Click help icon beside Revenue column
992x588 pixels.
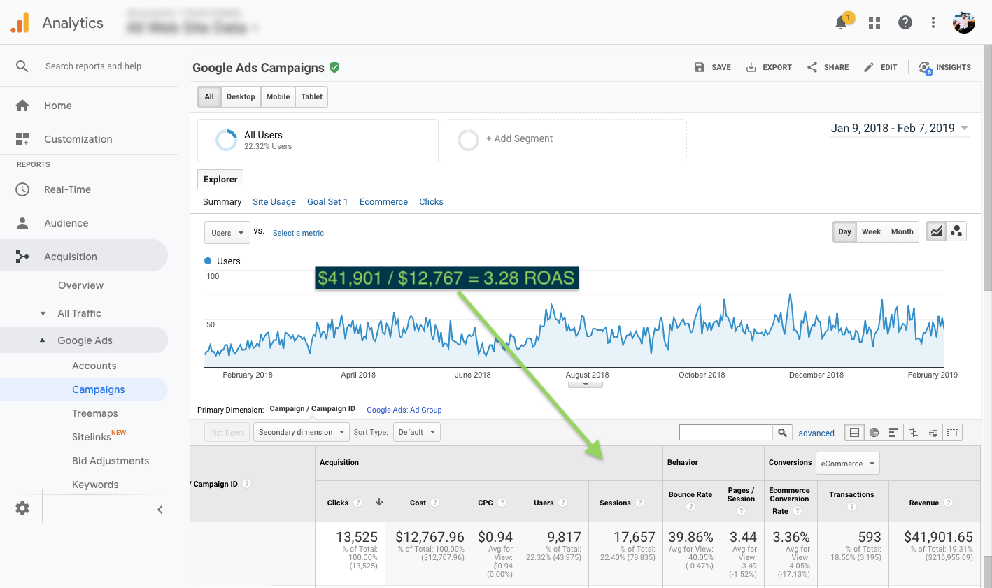[x=949, y=503]
